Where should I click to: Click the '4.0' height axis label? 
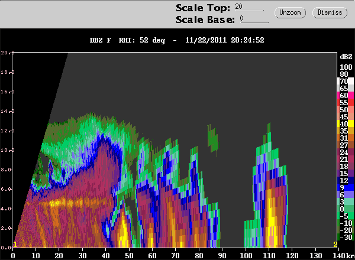click(x=5, y=209)
